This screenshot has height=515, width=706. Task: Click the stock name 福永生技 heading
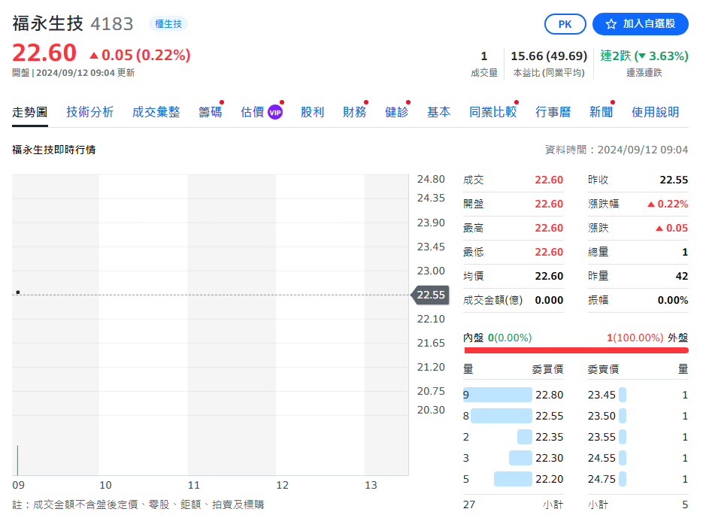47,23
